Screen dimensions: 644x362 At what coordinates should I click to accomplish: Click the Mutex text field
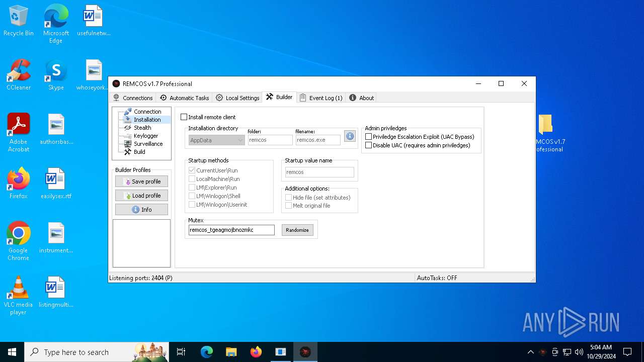coord(231,230)
